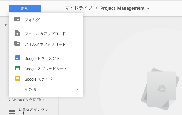Expand その他 submenu arrow
Screen dimensions: 182x115
point(77,89)
